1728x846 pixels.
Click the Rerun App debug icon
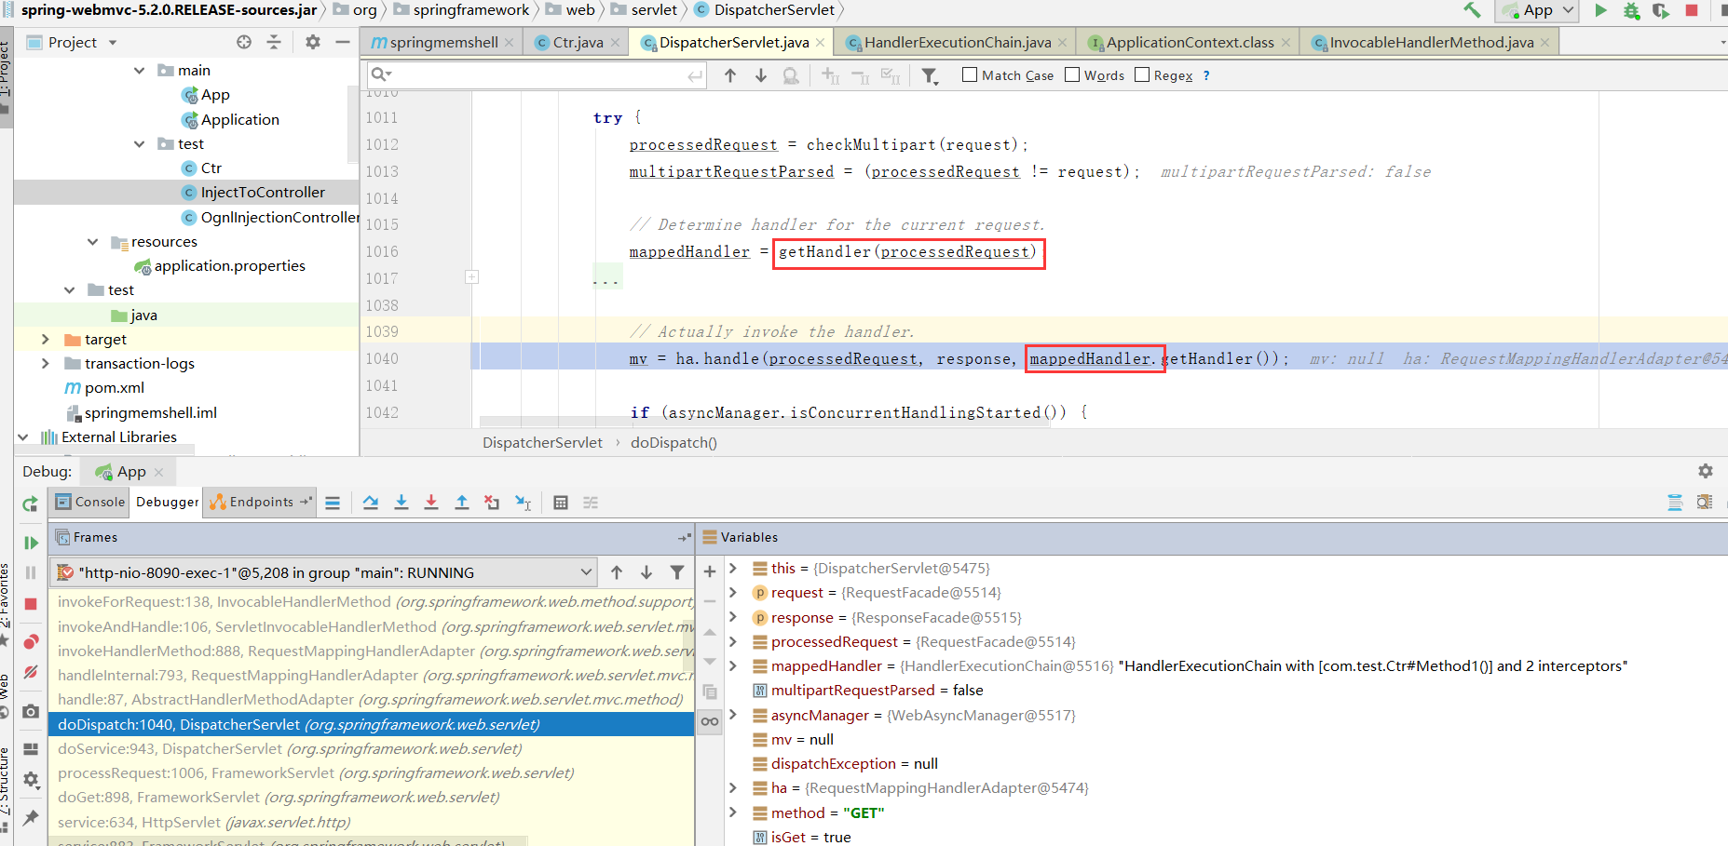31,504
